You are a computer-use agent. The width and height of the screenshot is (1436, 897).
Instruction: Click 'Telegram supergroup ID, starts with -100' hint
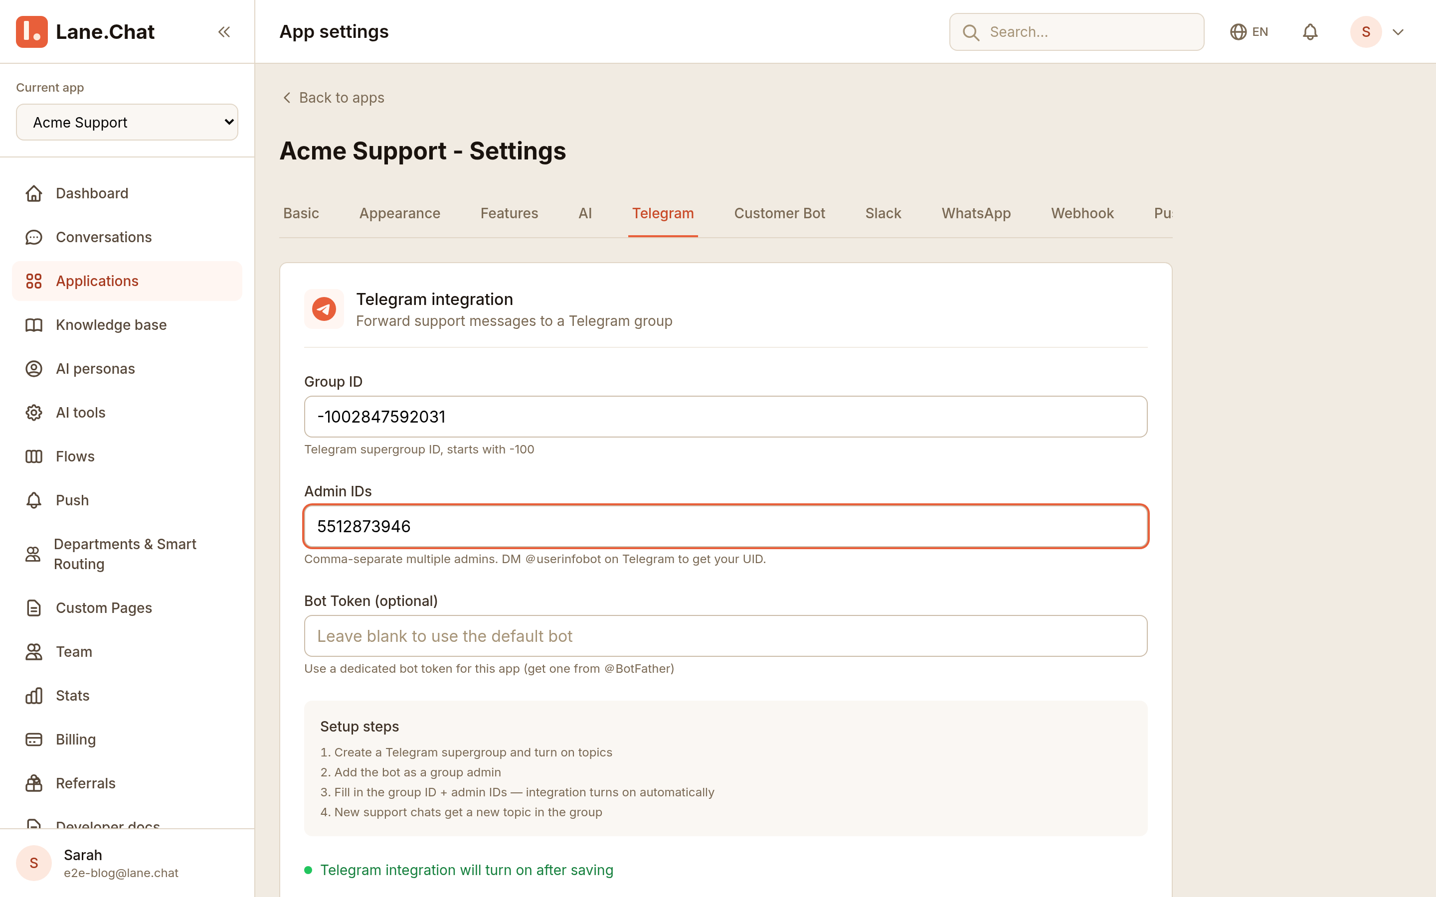point(419,449)
